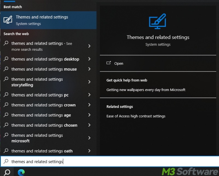Expand chevron beside the 'microsoft' suggestion
219x176 pixels.
pos(90,138)
